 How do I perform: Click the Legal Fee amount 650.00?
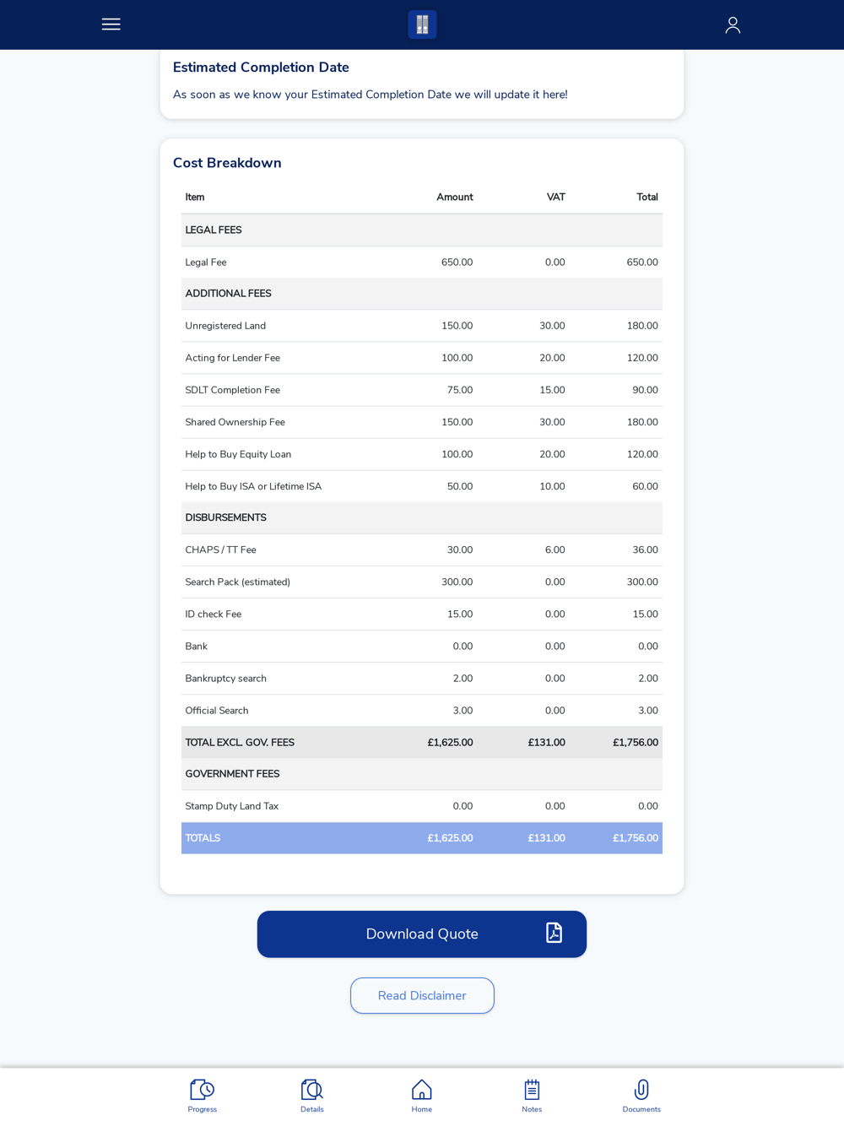coord(457,263)
